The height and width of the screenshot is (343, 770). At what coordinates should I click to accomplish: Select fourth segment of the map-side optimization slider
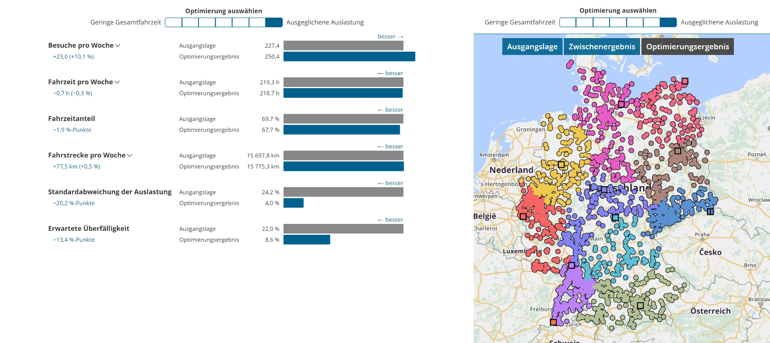point(618,22)
